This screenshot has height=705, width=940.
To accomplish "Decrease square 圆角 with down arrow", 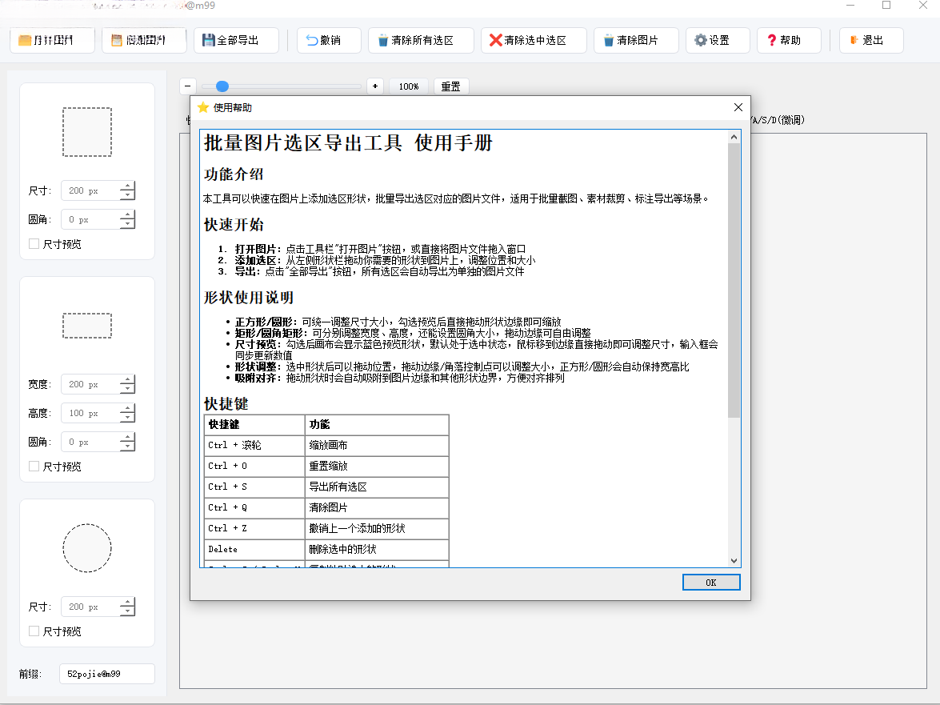I will (x=127, y=224).
